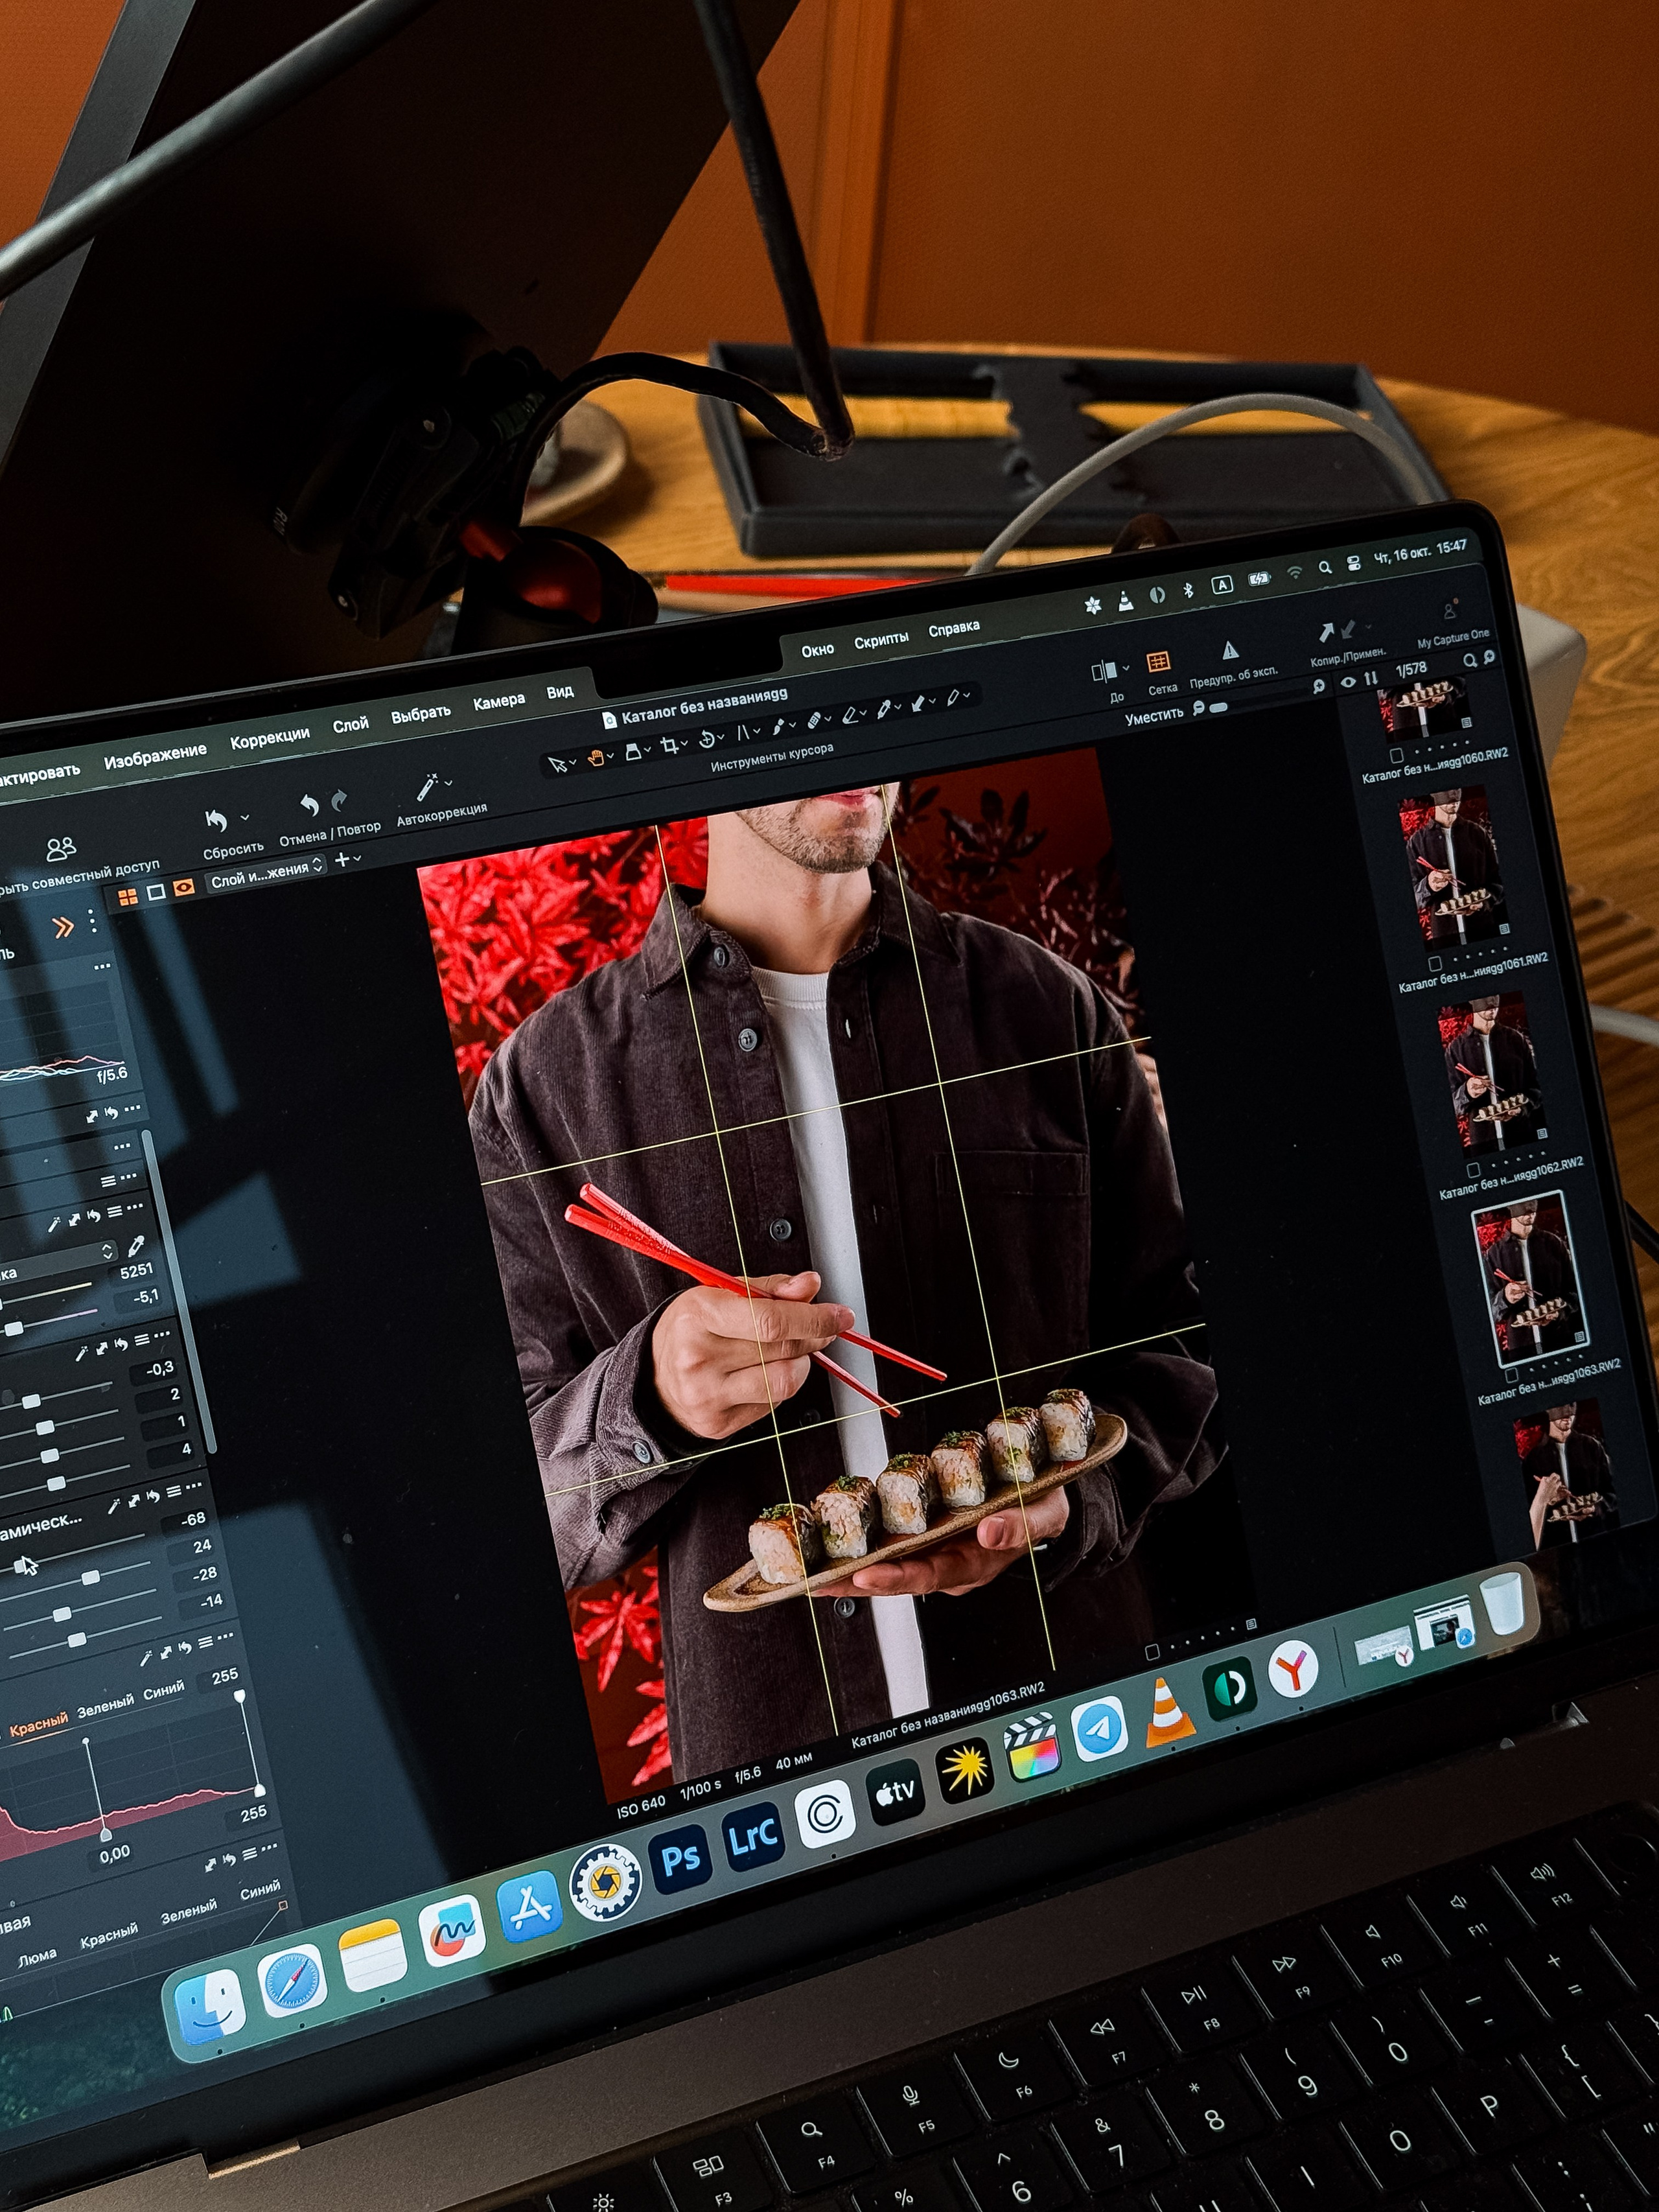The height and width of the screenshot is (2212, 1659).
Task: Click the Уместить fit button
Action: [x=1153, y=718]
